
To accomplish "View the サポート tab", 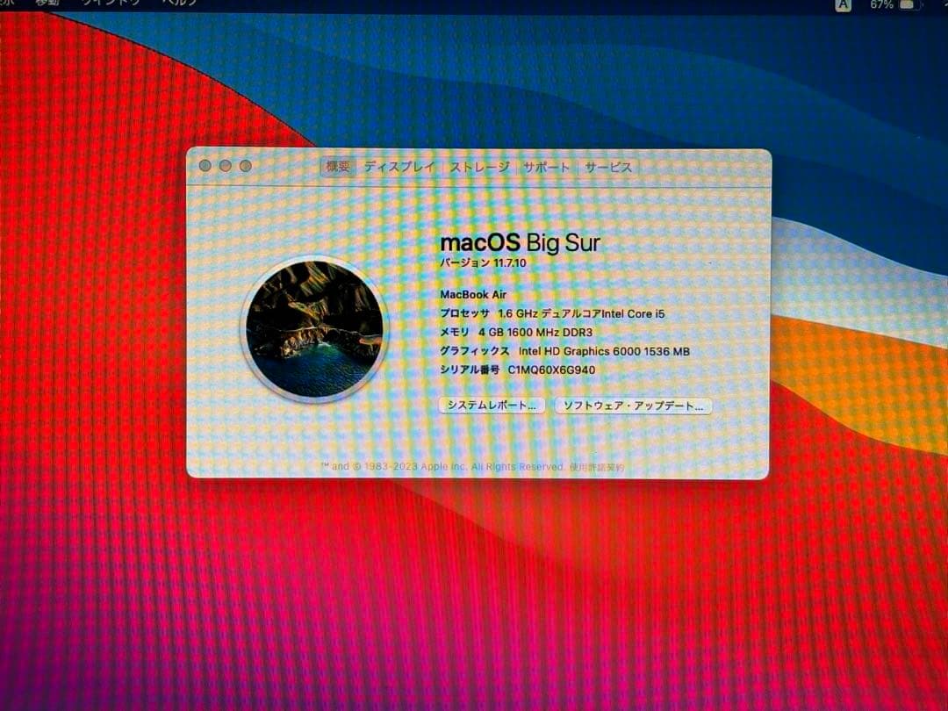I will [546, 167].
